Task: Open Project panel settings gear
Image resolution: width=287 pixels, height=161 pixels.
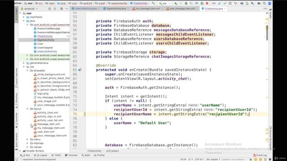Action: tap(61, 8)
